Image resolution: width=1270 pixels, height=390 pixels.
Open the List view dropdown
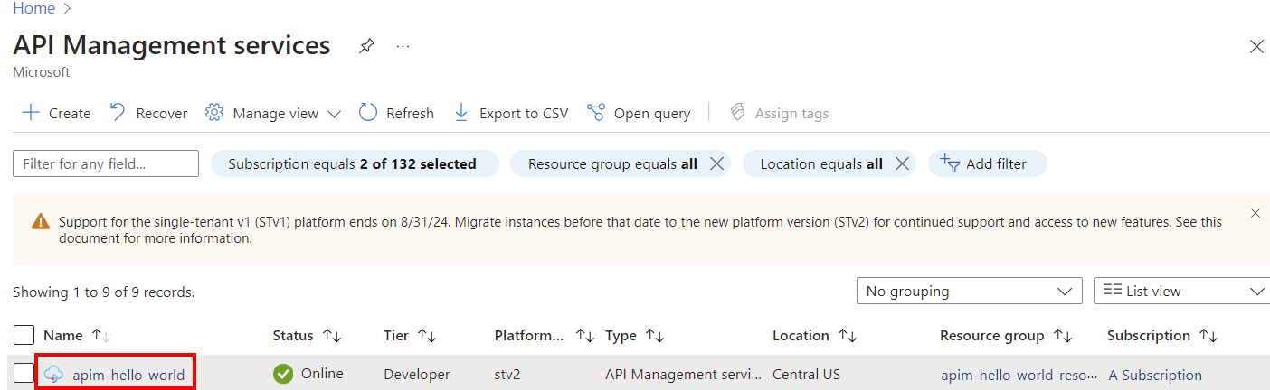point(1180,291)
